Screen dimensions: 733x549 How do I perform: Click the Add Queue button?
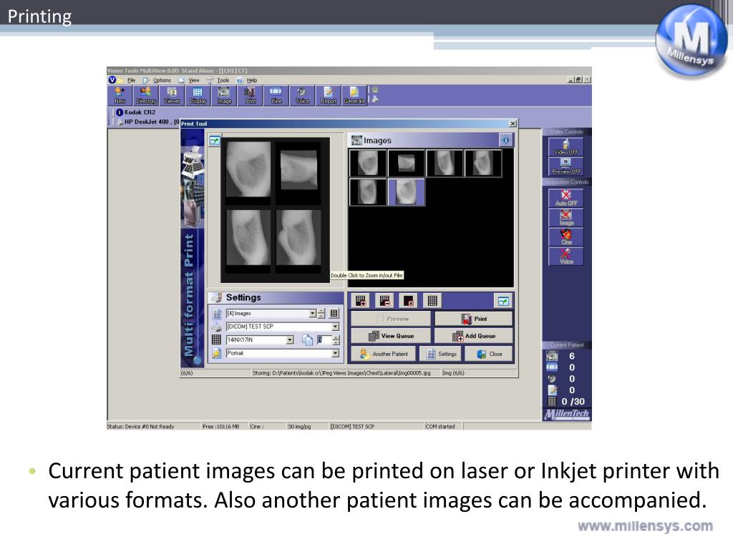(474, 336)
